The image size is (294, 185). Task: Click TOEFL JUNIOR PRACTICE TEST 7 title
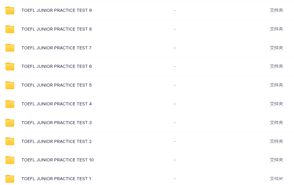57,48
